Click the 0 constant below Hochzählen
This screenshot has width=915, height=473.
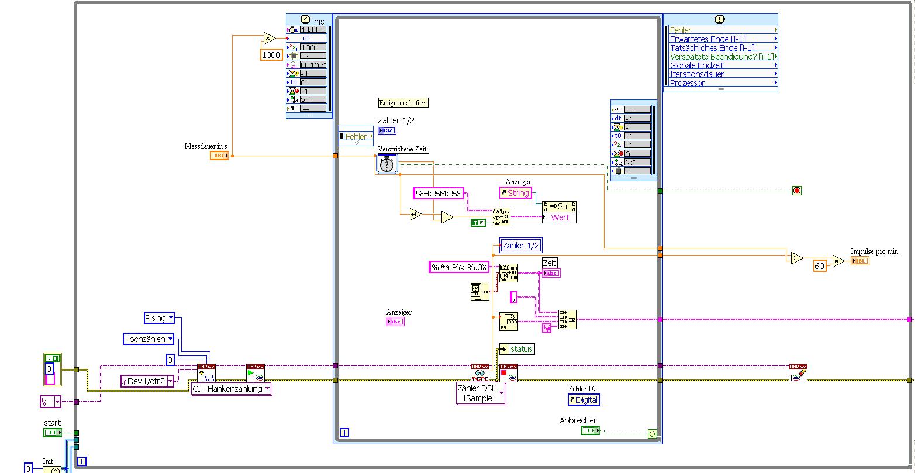coord(170,360)
